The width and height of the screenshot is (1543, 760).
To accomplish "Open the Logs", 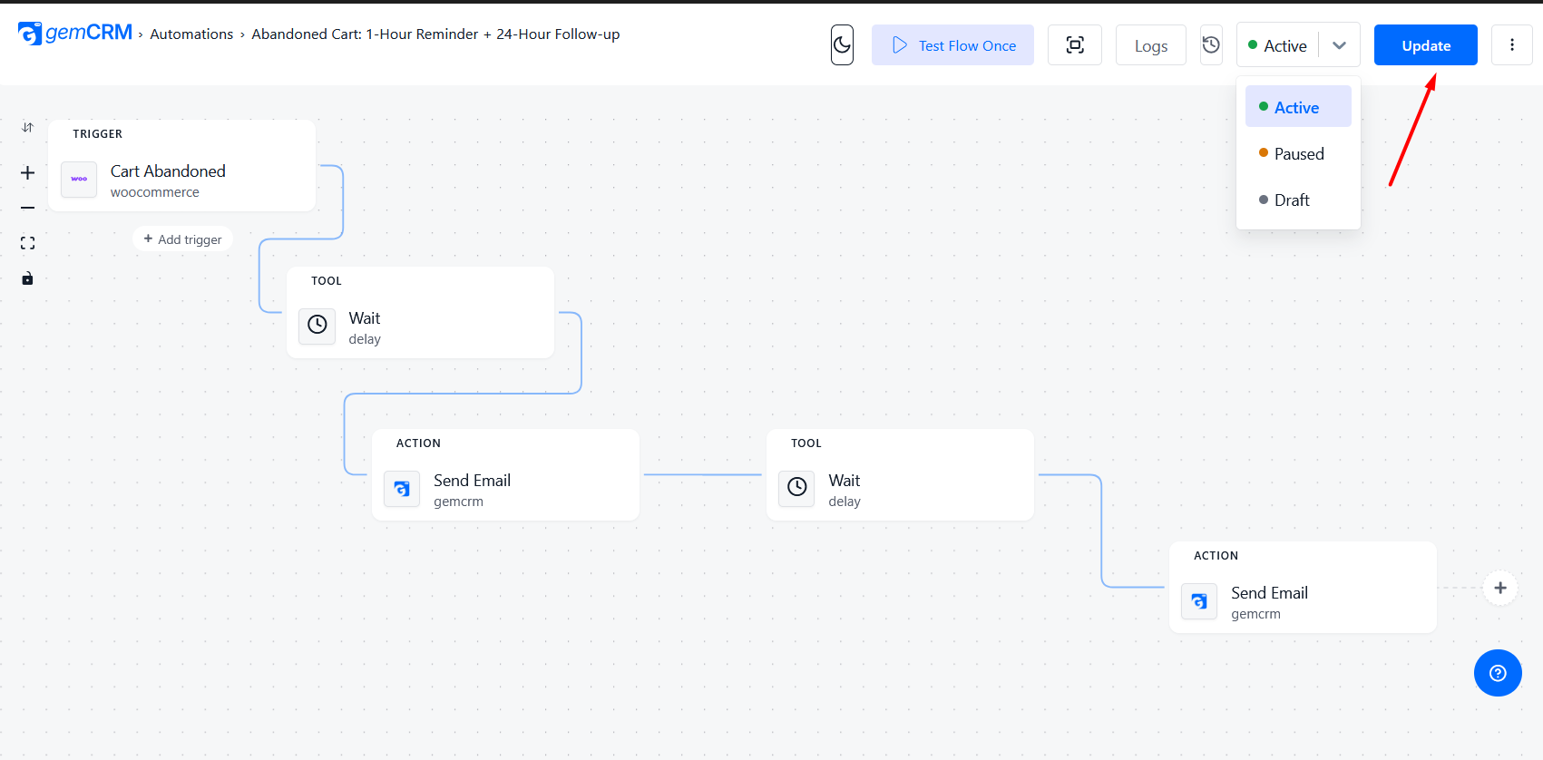I will [x=1151, y=45].
